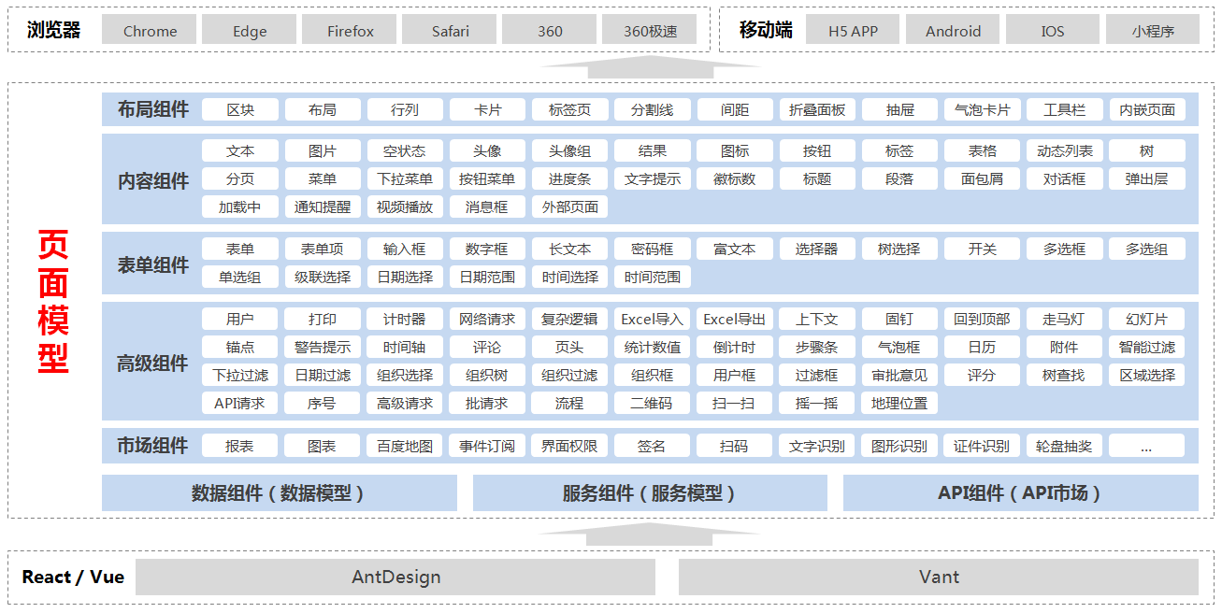Select the "分割线" component

(x=652, y=109)
